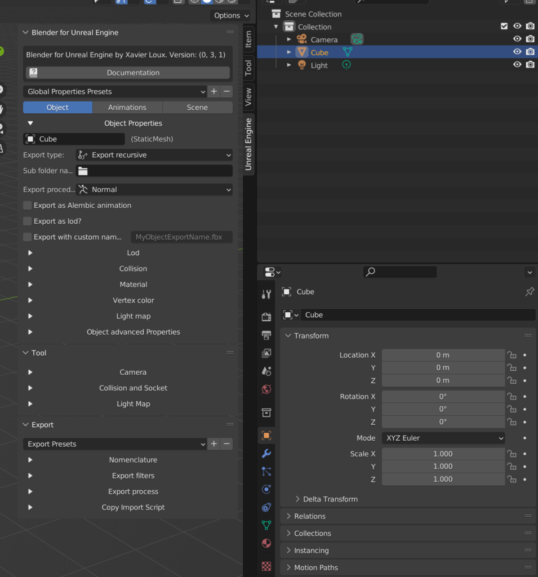Remove Global Properties preset with minus button
538x577 pixels.
(226, 92)
